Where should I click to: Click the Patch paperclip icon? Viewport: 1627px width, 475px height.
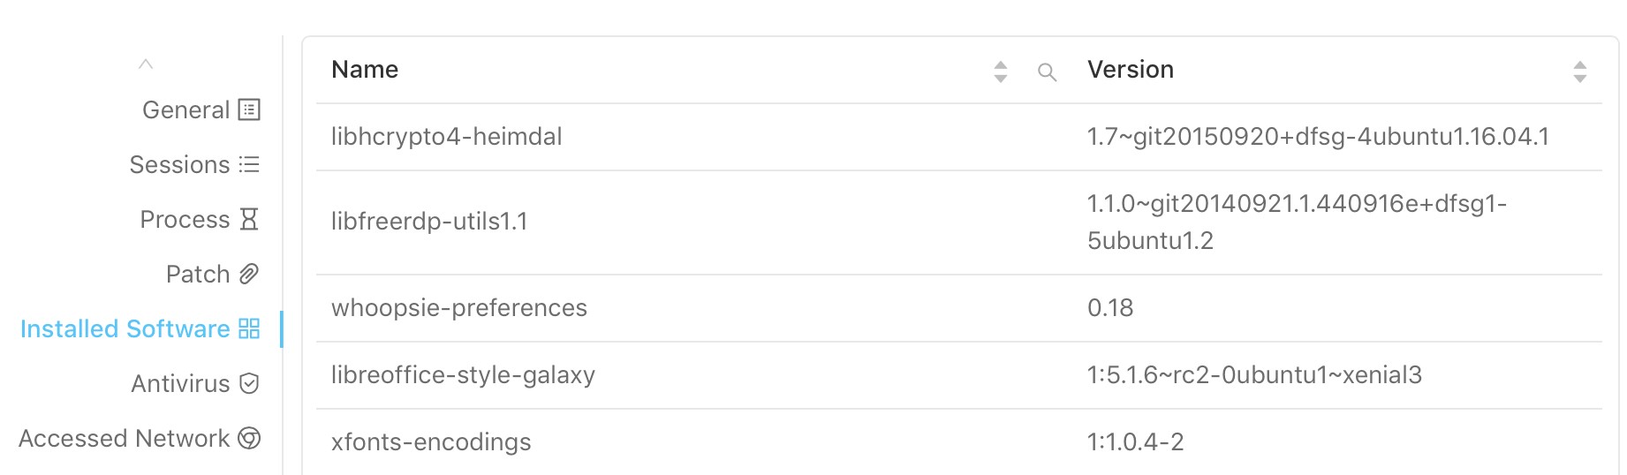249,274
